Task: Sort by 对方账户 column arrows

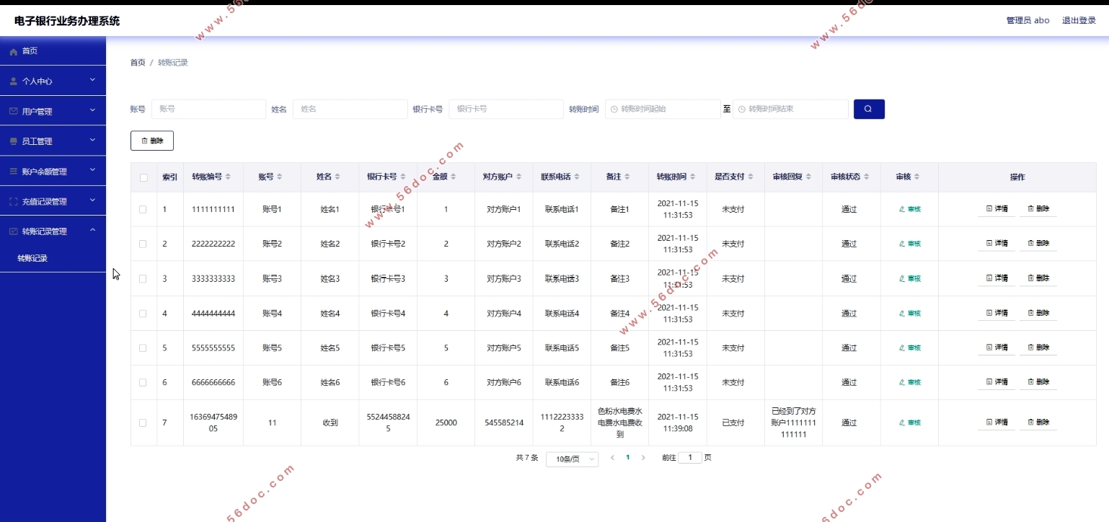Action: coord(518,177)
